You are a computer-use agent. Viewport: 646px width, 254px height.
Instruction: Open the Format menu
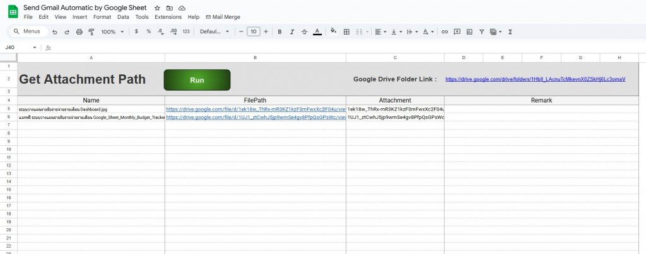point(102,17)
